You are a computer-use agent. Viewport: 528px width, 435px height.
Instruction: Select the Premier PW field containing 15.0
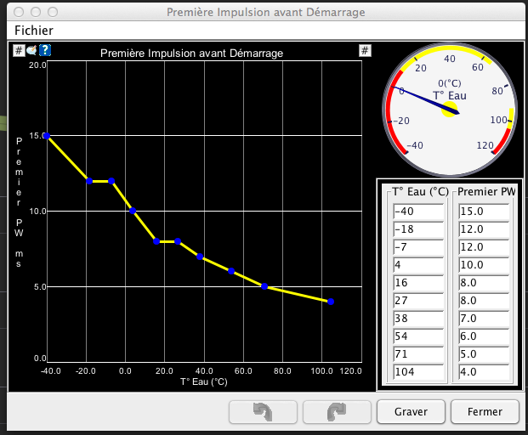pyautogui.click(x=484, y=212)
